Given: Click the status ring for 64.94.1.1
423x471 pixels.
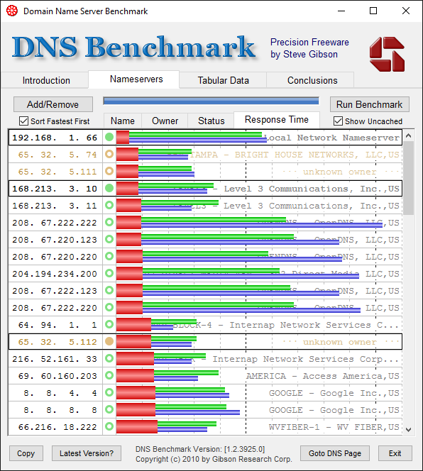Looking at the screenshot, I should [x=109, y=324].
